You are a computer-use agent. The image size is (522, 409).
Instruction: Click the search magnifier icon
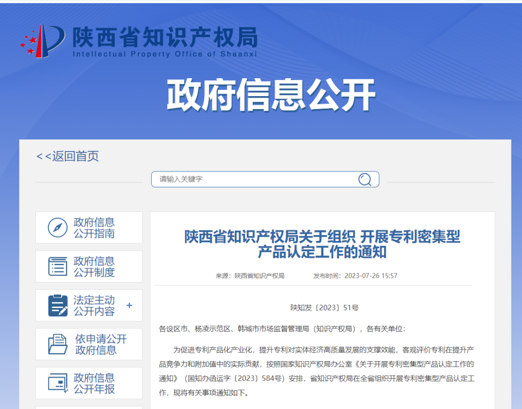pos(364,179)
